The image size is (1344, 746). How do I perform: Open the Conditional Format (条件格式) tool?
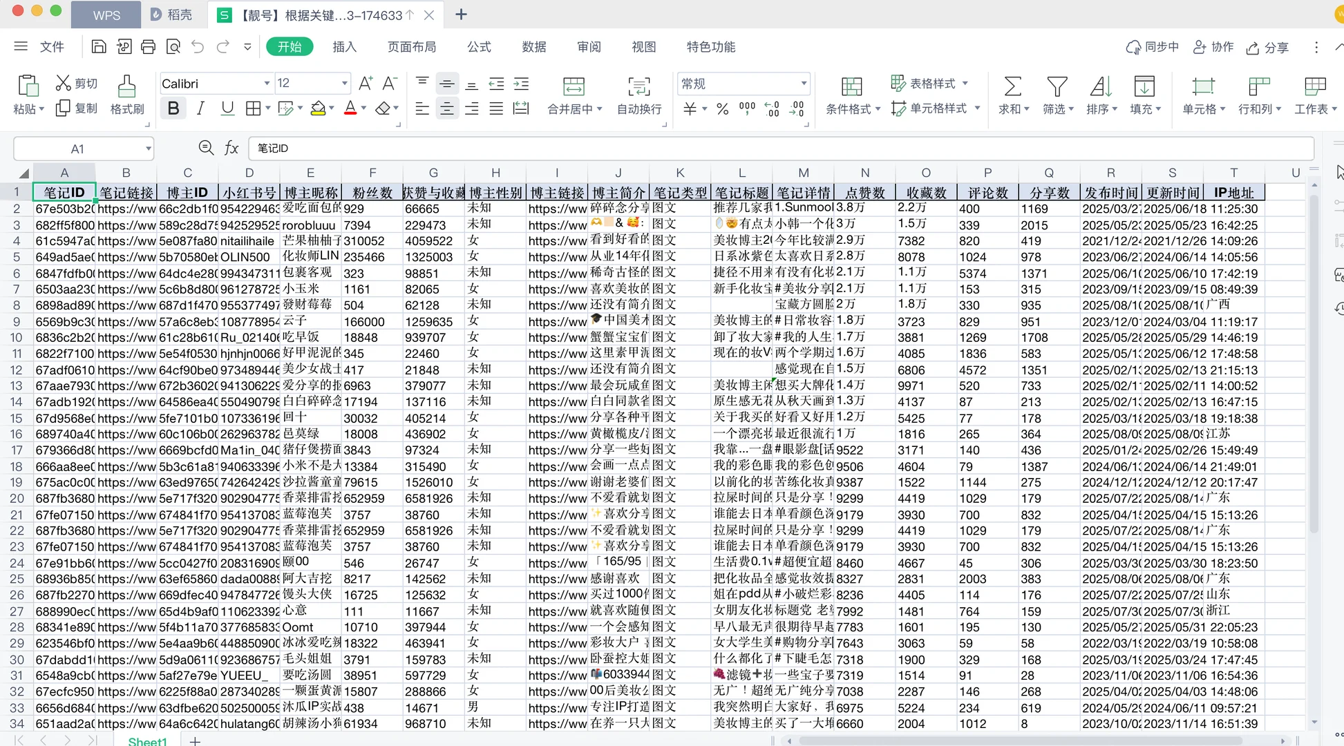(x=851, y=87)
